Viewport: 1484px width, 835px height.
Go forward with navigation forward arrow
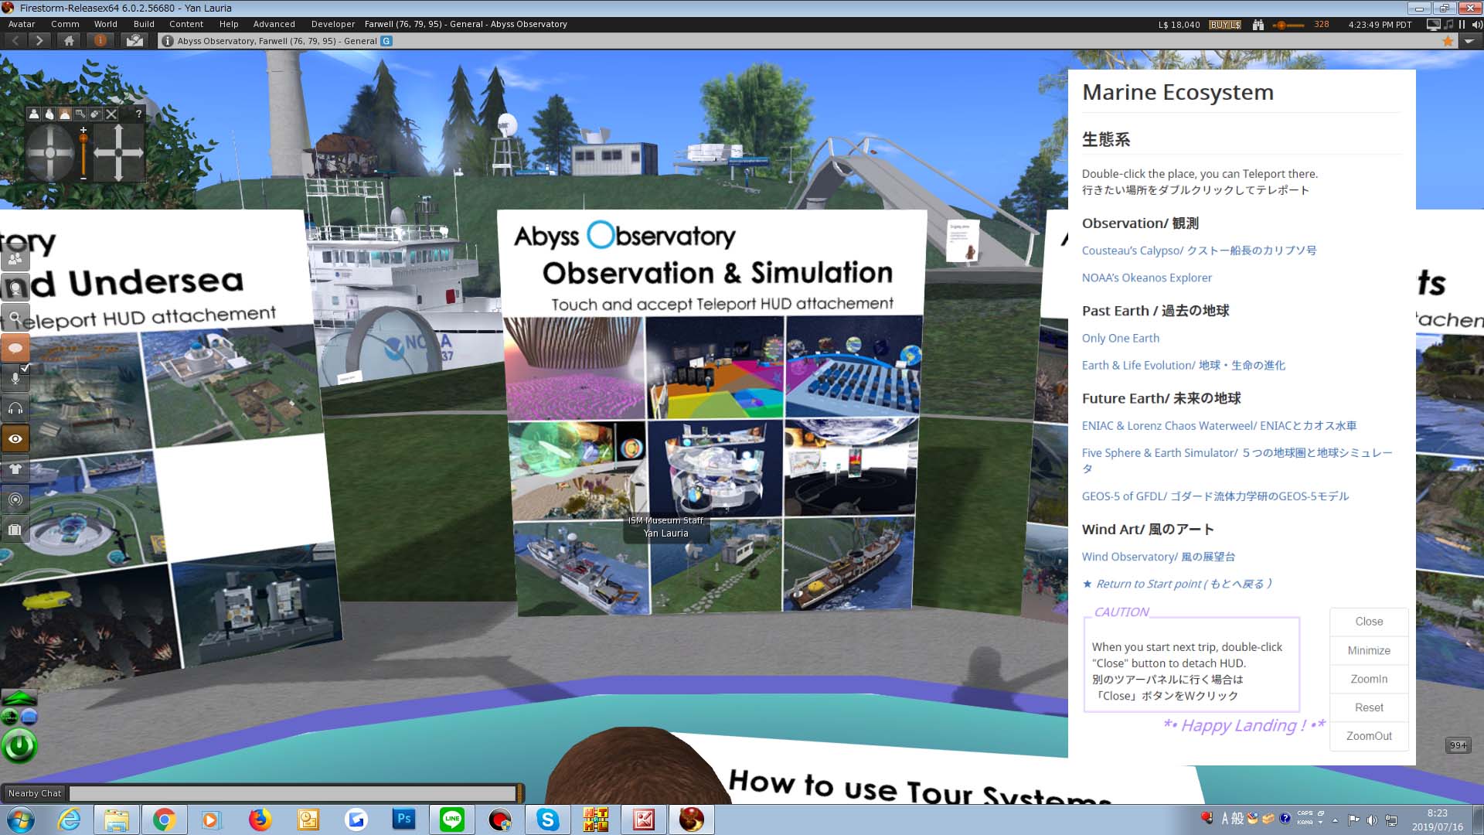click(x=39, y=41)
